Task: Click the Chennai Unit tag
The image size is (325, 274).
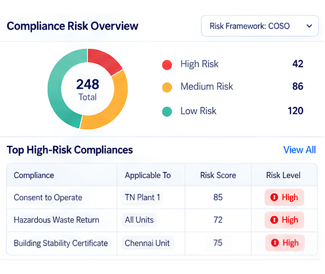Action: click(x=147, y=243)
